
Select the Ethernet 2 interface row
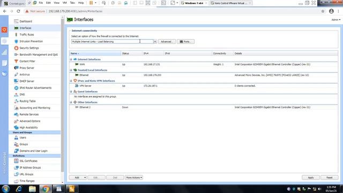tap(204, 107)
